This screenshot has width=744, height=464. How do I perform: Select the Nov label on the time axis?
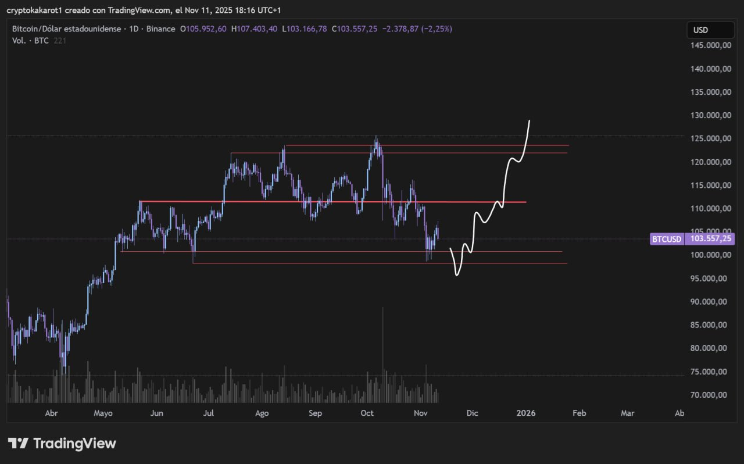point(420,413)
